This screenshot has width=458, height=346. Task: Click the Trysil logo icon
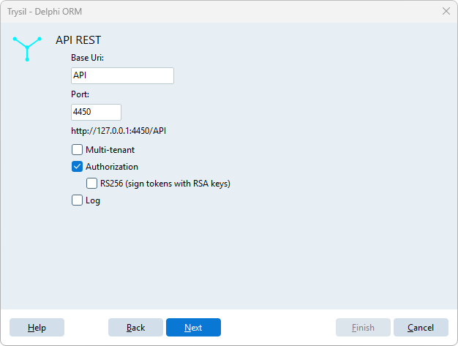[x=27, y=49]
